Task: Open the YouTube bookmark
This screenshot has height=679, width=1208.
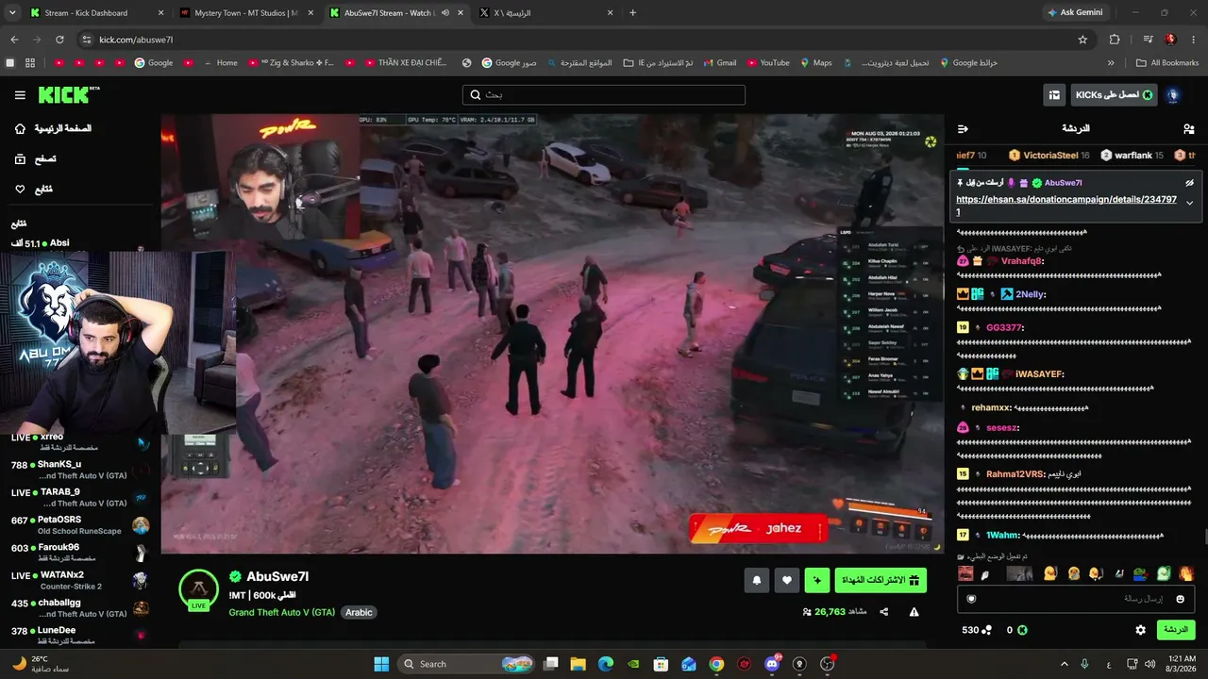Action: click(x=767, y=63)
